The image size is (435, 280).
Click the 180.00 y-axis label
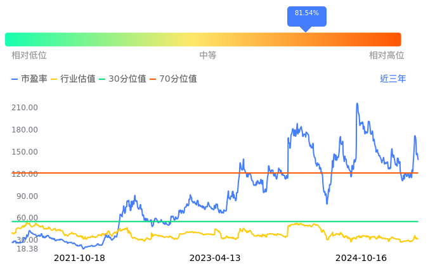[25, 130]
